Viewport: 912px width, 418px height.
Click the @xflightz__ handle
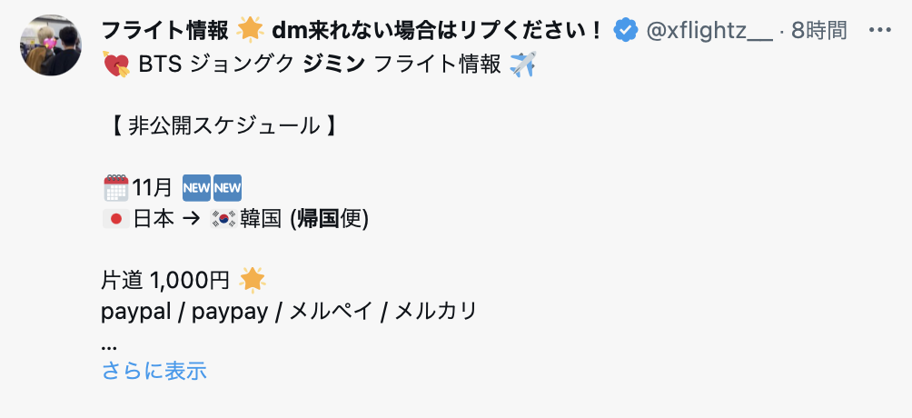[709, 30]
